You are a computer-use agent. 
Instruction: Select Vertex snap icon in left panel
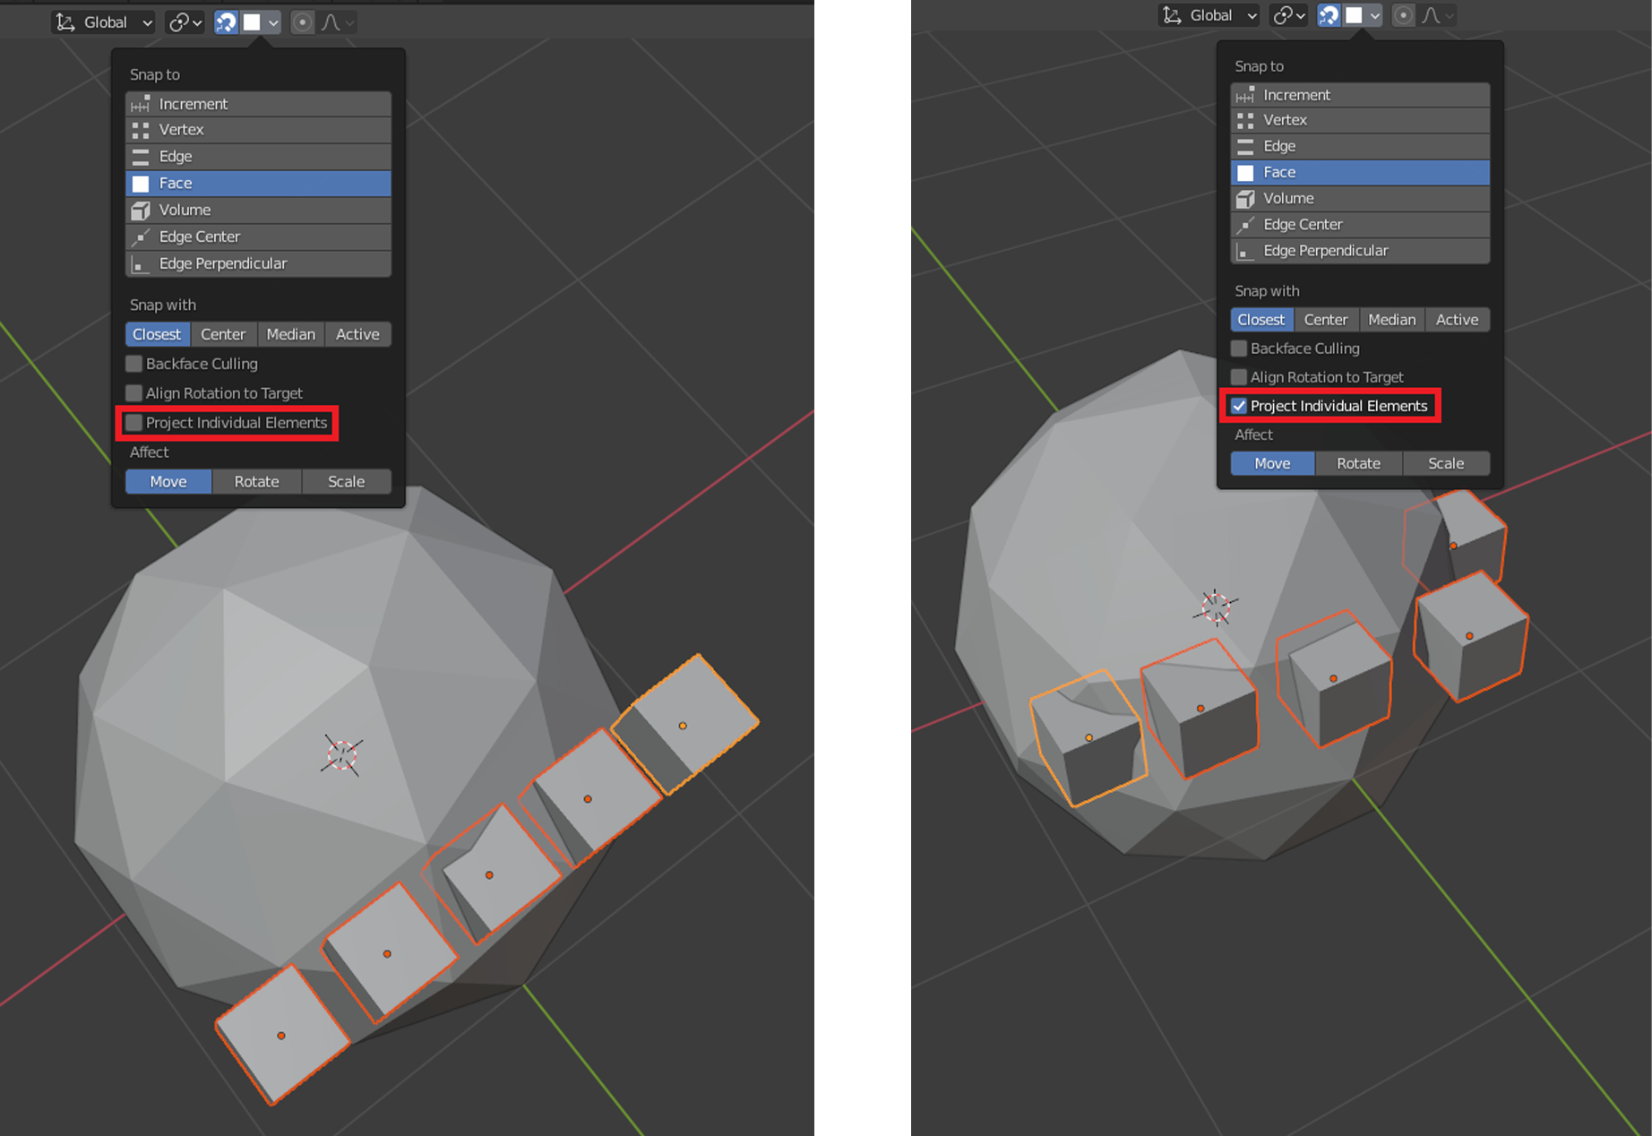coord(141,130)
